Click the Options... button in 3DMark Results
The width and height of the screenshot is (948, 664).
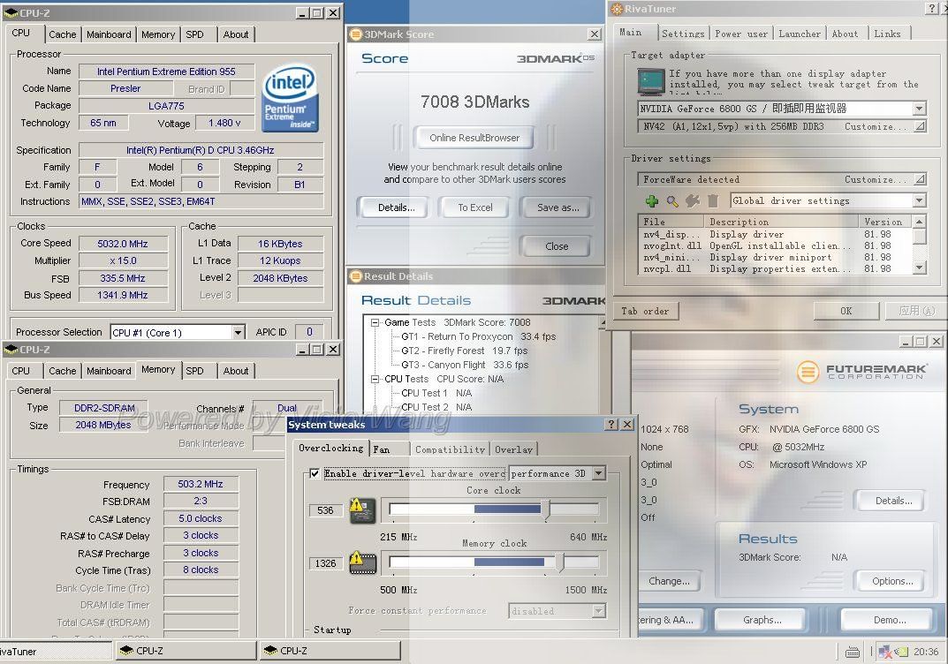892,581
